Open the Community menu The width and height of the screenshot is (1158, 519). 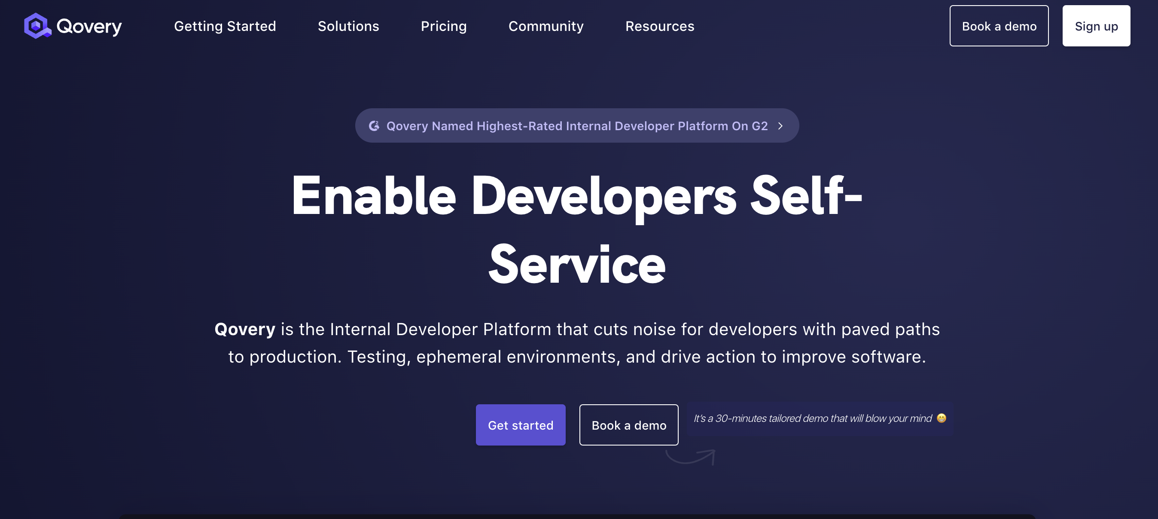pyautogui.click(x=545, y=26)
